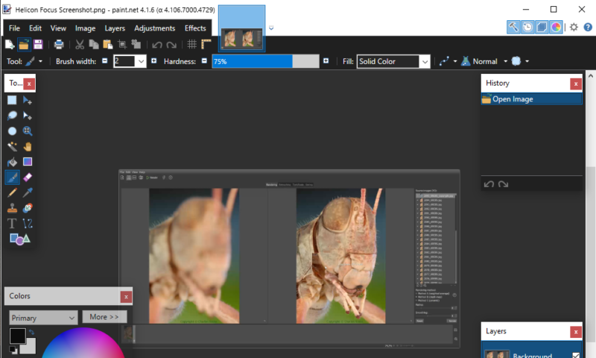The width and height of the screenshot is (596, 358).
Task: Click the Undo arrow in toolbar
Action: (157, 45)
